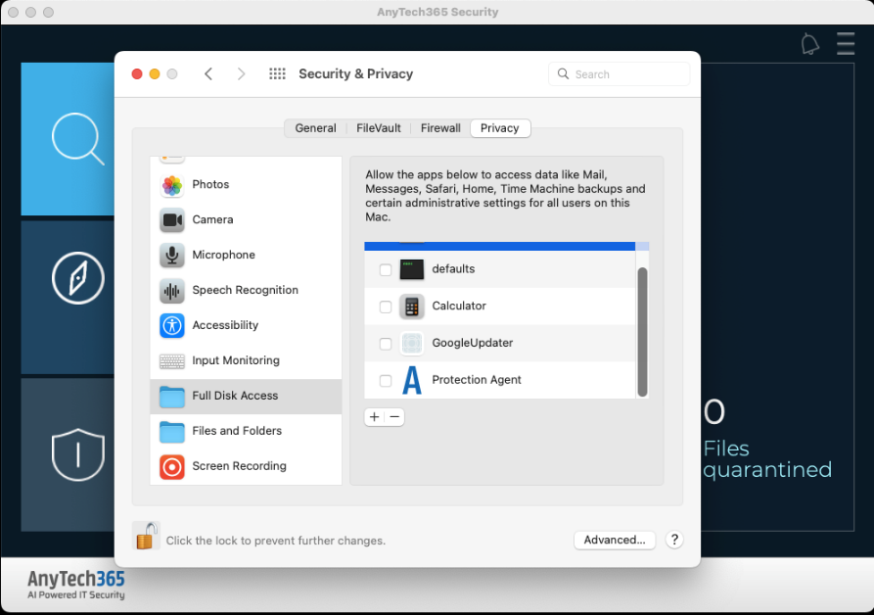Image resolution: width=874 pixels, height=615 pixels.
Task: Select Speech Recognition in the sidebar
Action: [x=246, y=290]
